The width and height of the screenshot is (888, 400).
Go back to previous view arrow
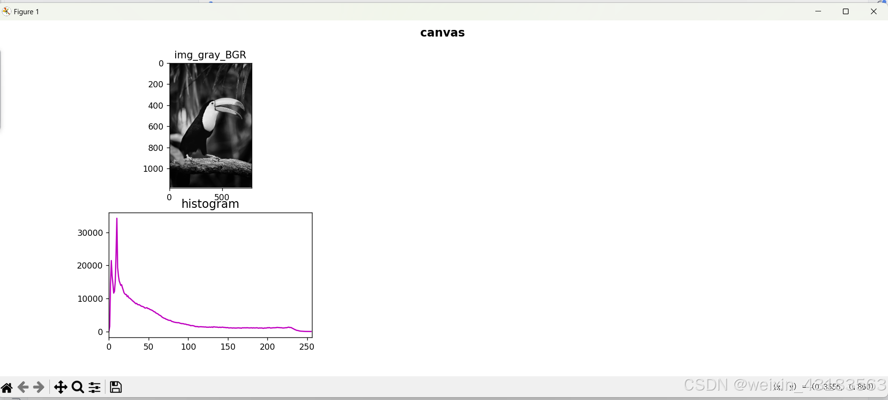[x=23, y=388]
